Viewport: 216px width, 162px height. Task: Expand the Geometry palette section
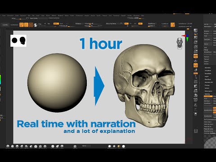208,68
